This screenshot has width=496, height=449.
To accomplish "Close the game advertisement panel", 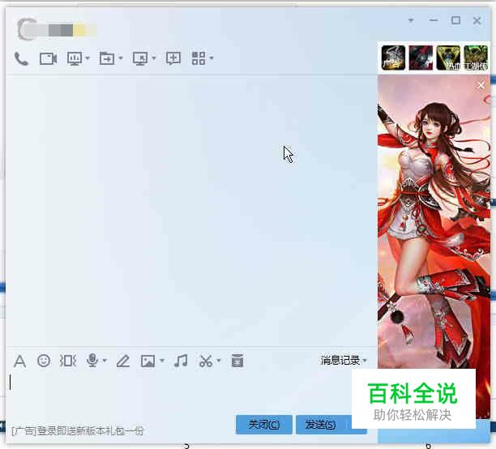I will pyautogui.click(x=481, y=85).
